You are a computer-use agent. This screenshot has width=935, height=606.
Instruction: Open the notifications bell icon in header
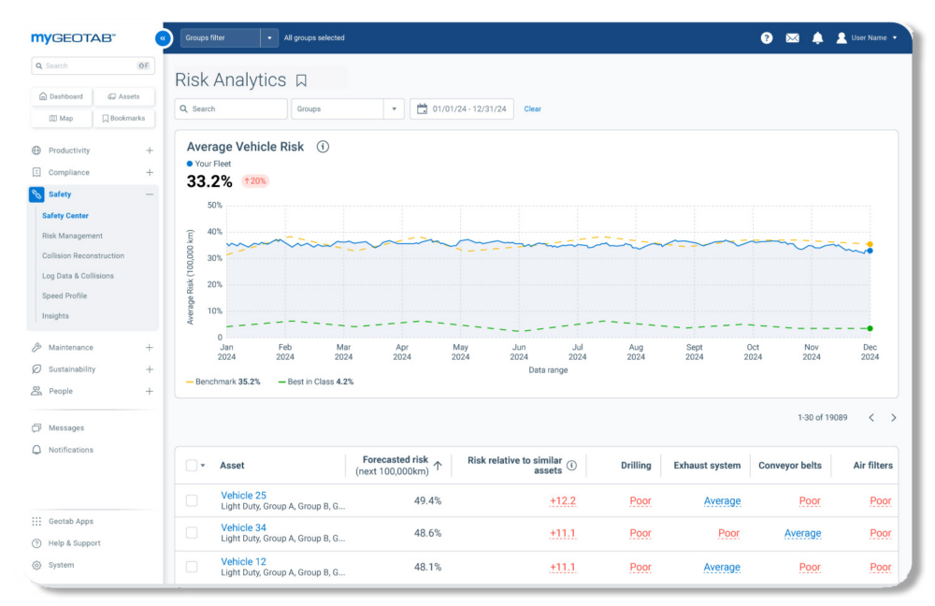click(x=817, y=38)
